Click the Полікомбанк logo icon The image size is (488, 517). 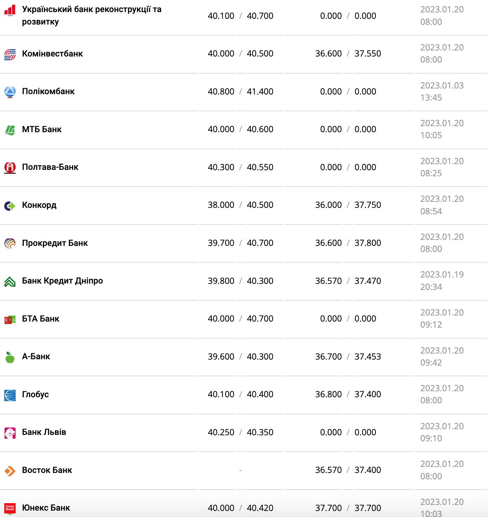coord(10,92)
